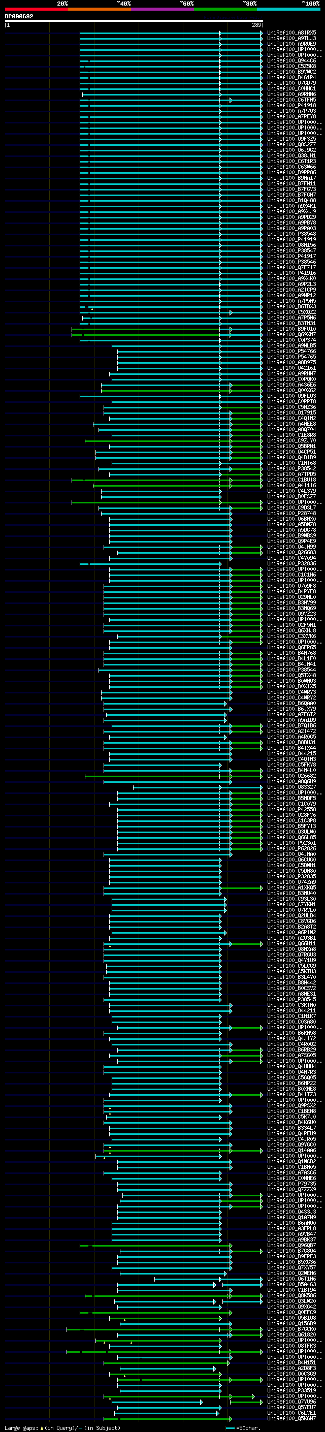Select hit label UniRef100_C0HHC1
The image size is (325, 1432).
pos(291,88)
